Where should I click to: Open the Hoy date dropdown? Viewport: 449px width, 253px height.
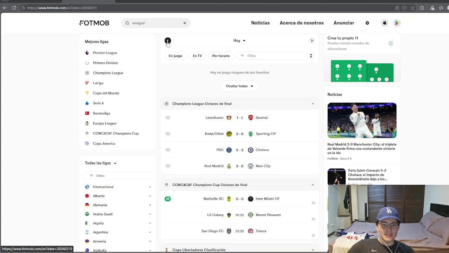(239, 40)
